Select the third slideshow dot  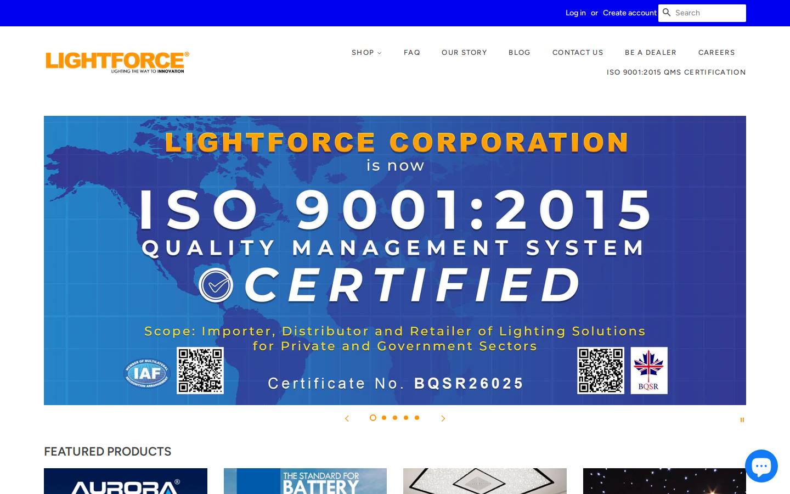[x=395, y=418]
